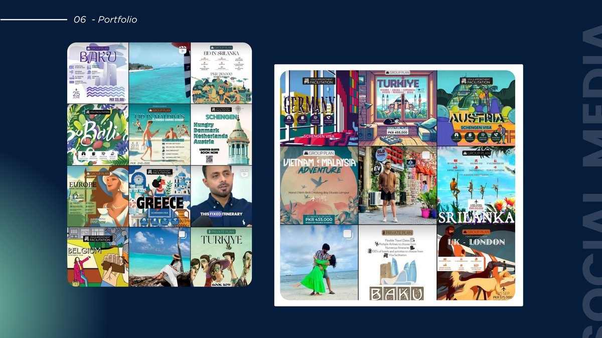This screenshot has height=338, width=602.
Task: Open the couple dancing on beach photo
Action: [319, 262]
